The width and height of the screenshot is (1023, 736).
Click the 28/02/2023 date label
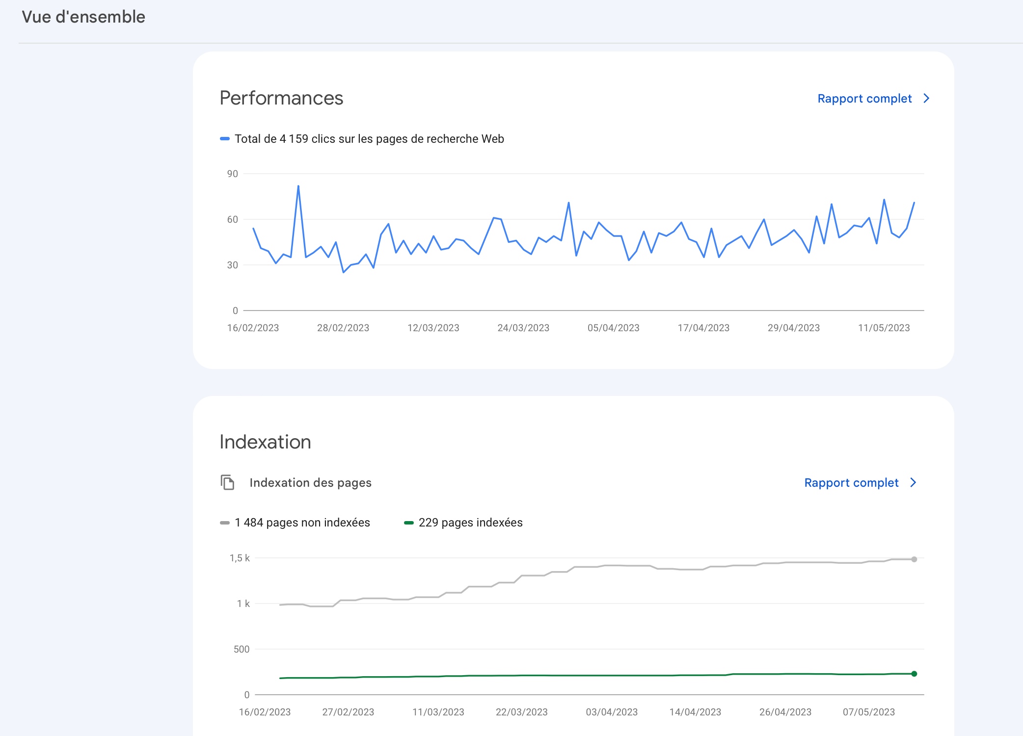coord(343,328)
